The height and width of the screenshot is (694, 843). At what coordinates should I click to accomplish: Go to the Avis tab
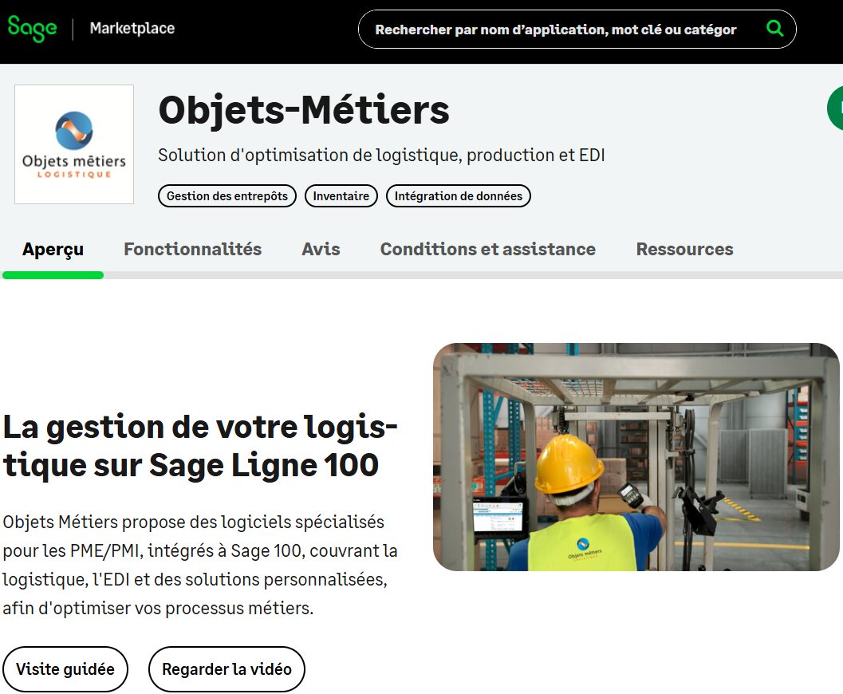321,250
